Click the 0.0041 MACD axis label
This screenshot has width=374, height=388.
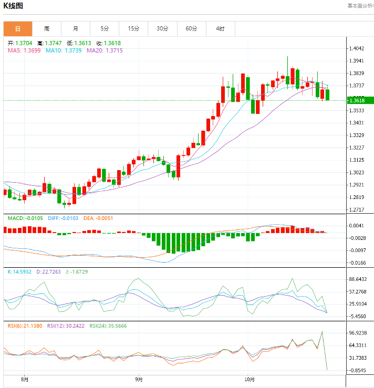click(x=357, y=226)
